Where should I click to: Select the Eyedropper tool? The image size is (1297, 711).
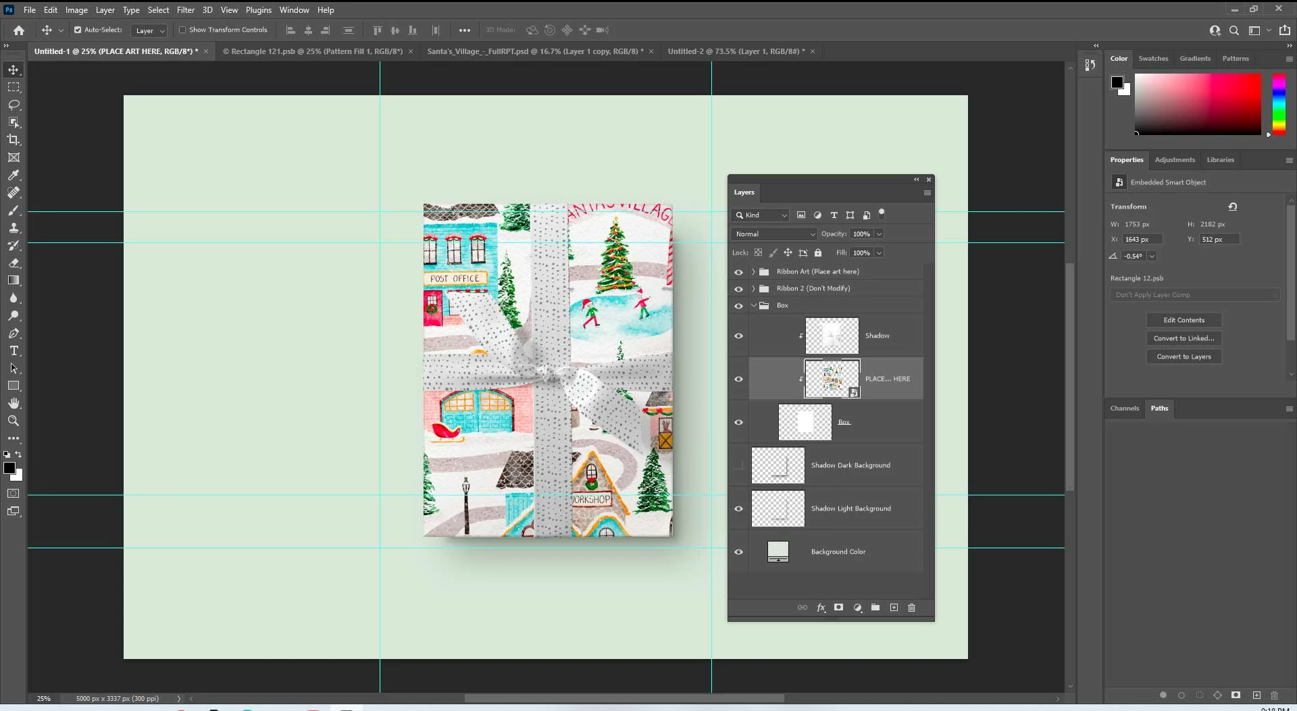pyautogui.click(x=14, y=175)
